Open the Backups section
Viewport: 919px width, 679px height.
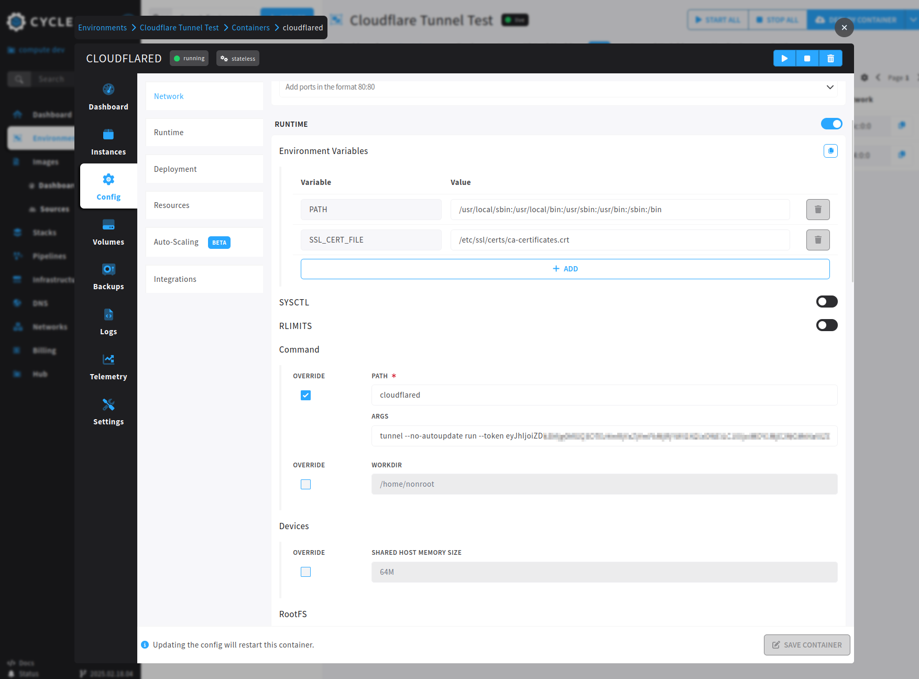(108, 277)
